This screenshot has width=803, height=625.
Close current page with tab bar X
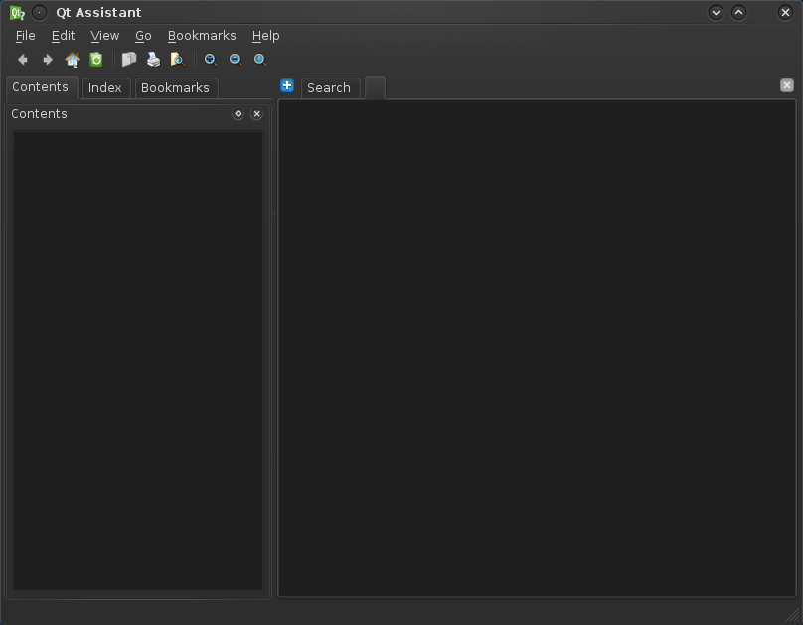[787, 85]
